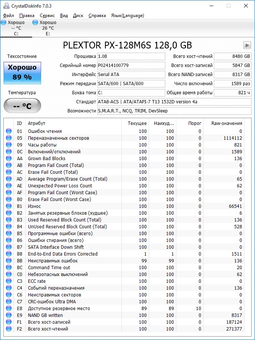Click status icon for B3 Used Reserved Block
This screenshot has width=255, height=340.
click(x=9, y=220)
